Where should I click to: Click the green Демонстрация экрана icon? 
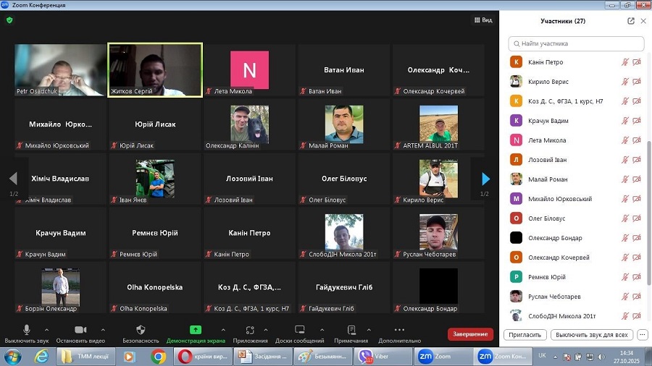point(195,330)
